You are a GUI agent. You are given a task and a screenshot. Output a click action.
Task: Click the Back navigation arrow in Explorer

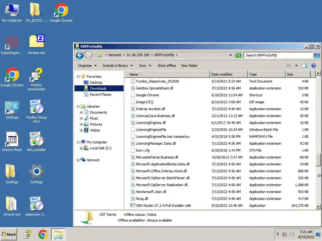80,55
